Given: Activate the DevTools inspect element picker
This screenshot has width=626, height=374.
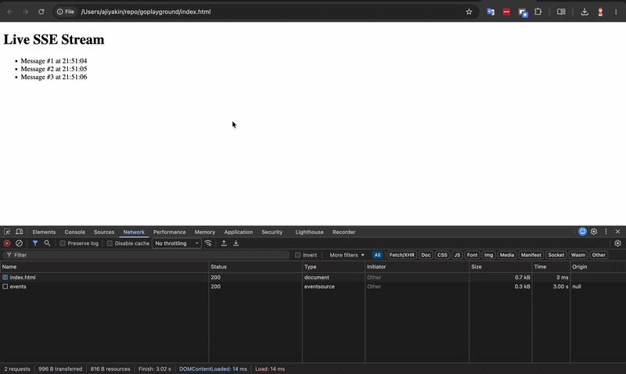Looking at the screenshot, I should point(7,232).
